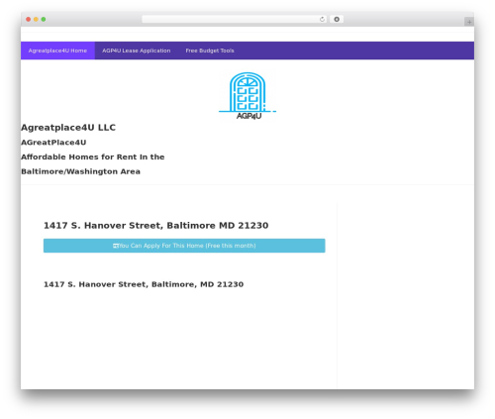Viewport: 495px width, 419px height.
Task: Click the green maximize window dot
Action: point(44,20)
